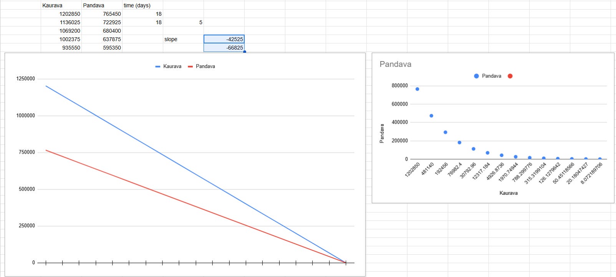Click cell with value 1202850
Image resolution: width=616 pixels, height=277 pixels.
pyautogui.click(x=61, y=14)
